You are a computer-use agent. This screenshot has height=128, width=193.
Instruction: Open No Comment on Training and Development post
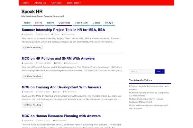point(71,92)
